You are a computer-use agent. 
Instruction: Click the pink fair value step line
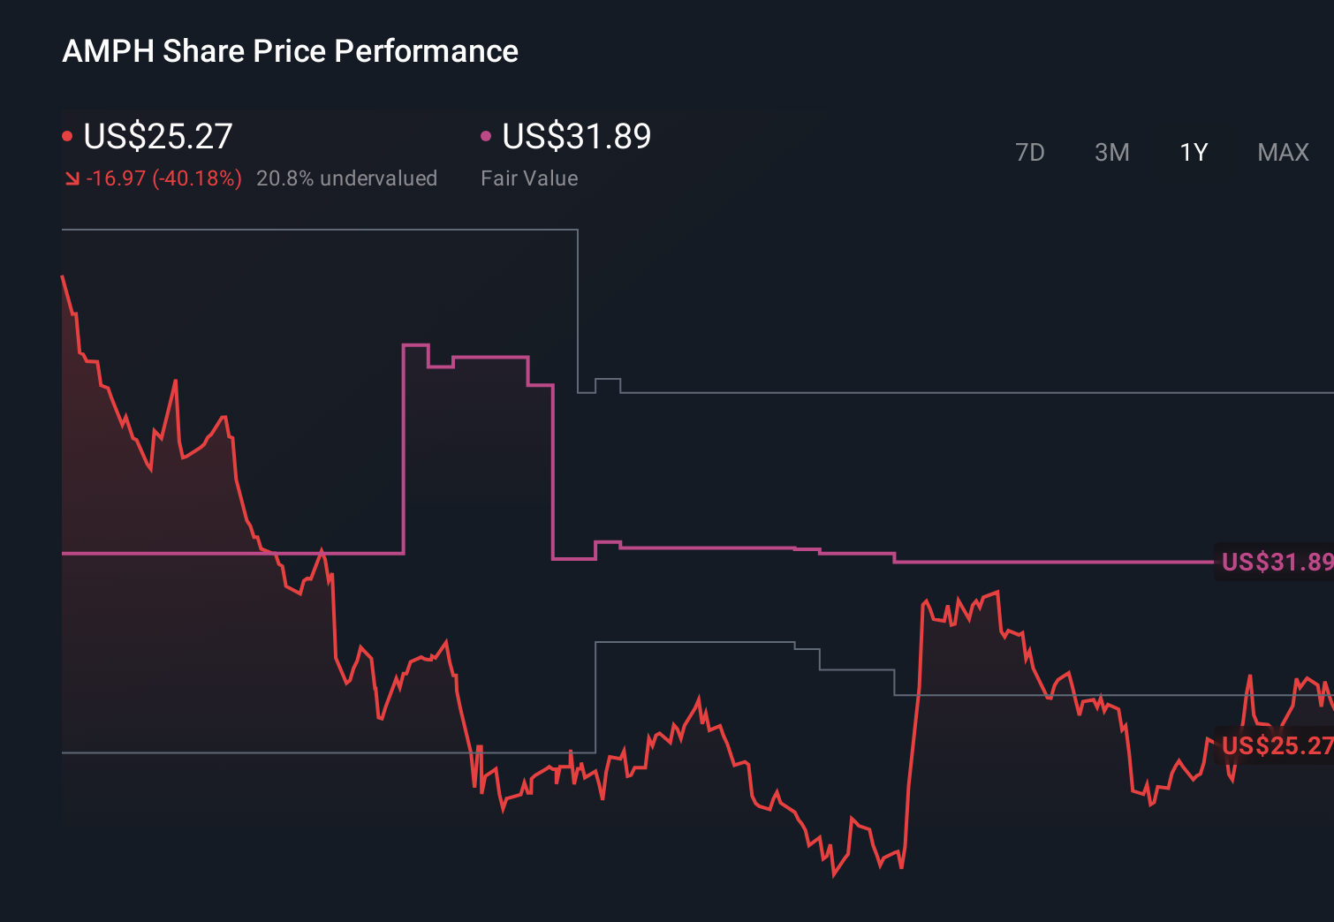pyautogui.click(x=751, y=548)
